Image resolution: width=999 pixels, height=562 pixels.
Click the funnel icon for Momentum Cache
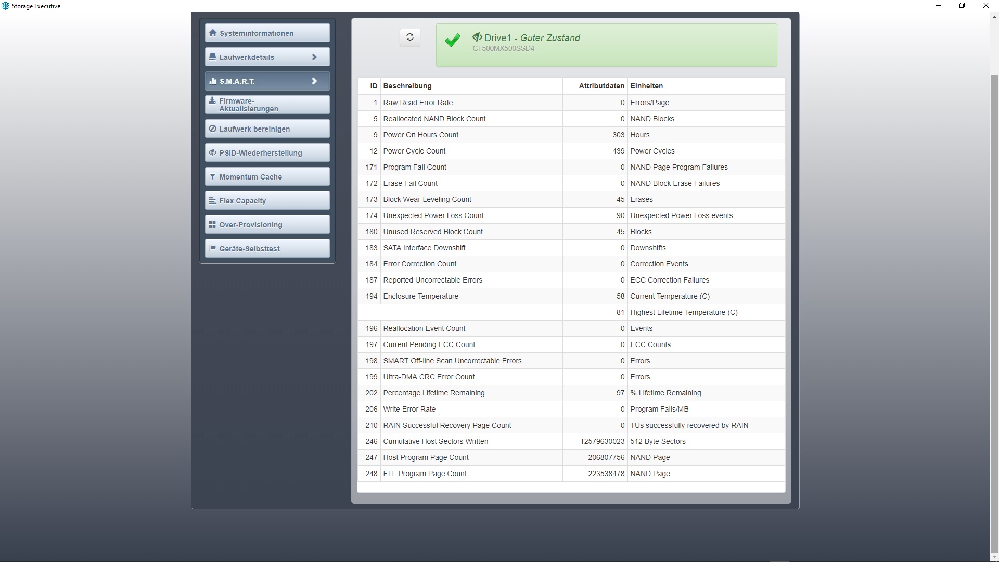(212, 176)
